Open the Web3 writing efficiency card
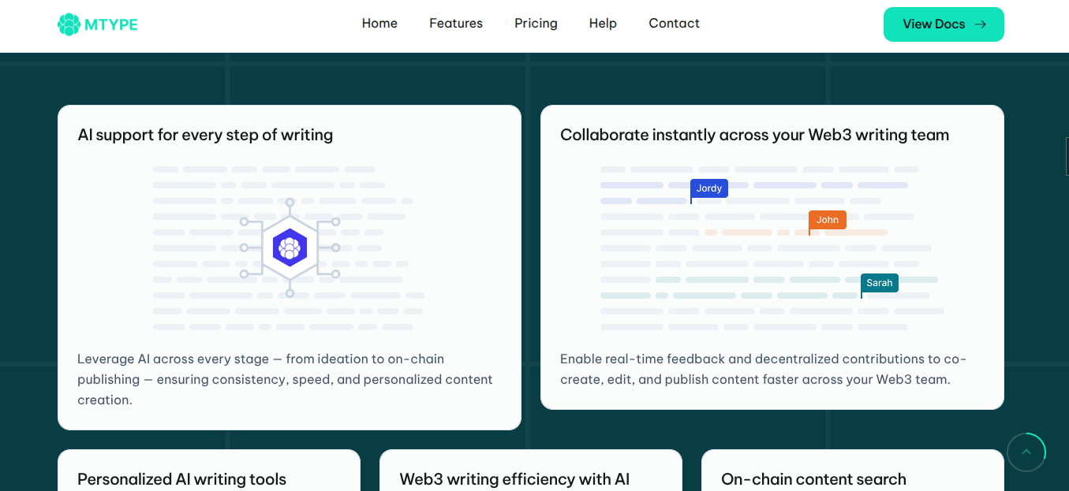This screenshot has width=1069, height=491. pos(514,478)
